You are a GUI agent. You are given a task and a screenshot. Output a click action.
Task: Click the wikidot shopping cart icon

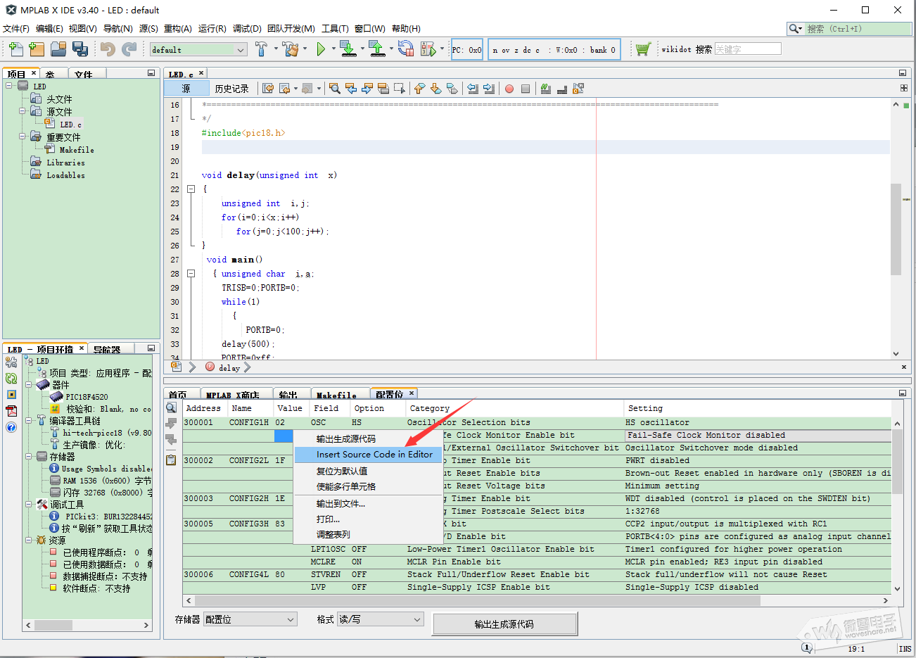click(643, 49)
